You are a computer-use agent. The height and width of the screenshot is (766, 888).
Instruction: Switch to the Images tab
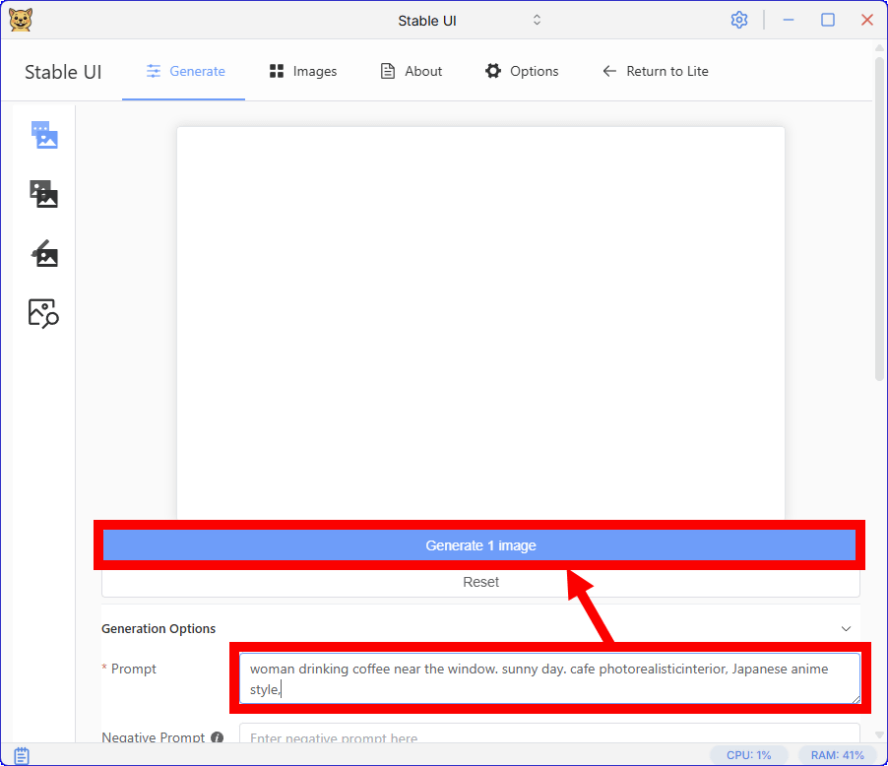point(303,71)
